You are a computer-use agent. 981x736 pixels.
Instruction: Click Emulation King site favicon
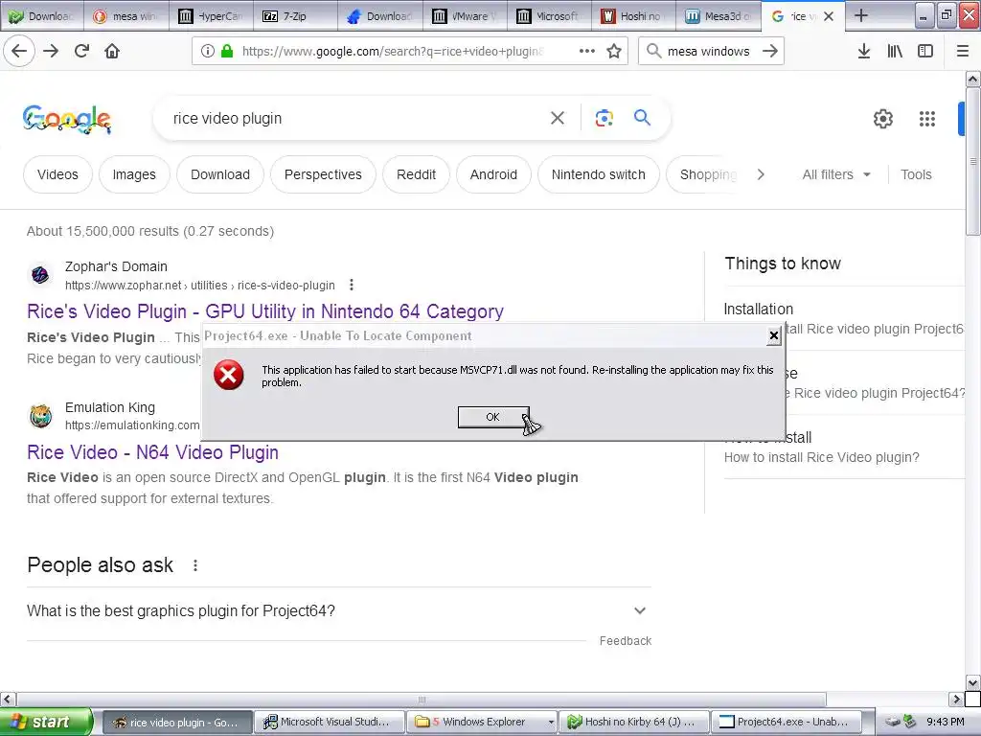coord(40,416)
